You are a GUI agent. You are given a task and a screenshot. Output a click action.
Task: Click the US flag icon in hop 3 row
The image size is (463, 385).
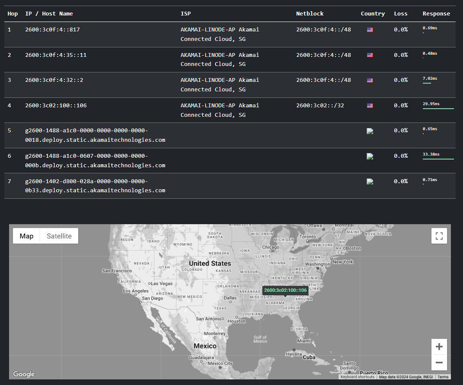[370, 80]
